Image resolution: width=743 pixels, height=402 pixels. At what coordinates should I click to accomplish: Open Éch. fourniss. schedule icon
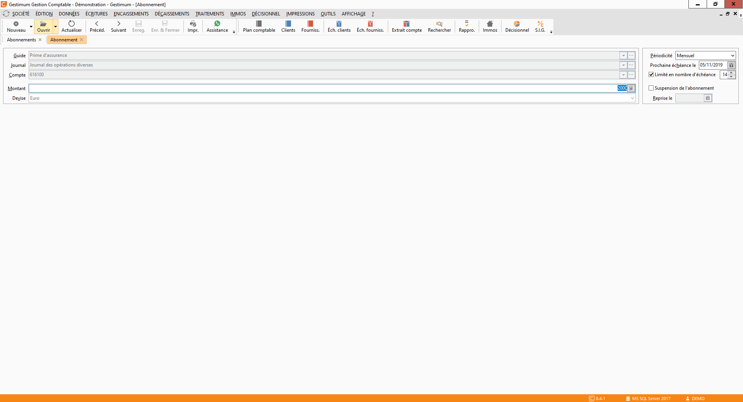(x=370, y=24)
